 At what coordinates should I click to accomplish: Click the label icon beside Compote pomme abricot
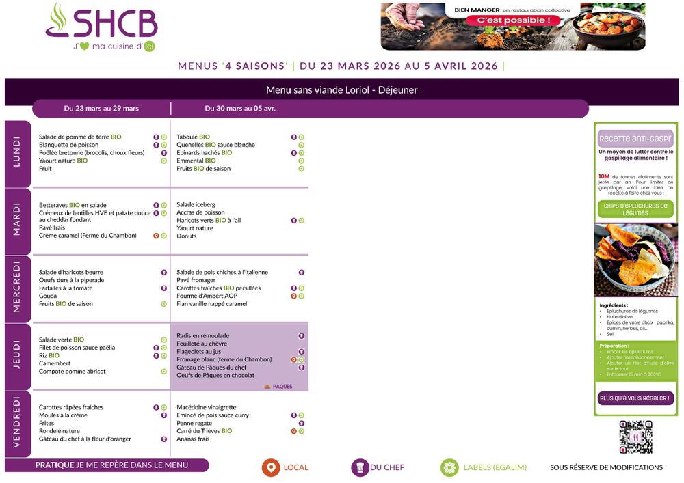(164, 372)
